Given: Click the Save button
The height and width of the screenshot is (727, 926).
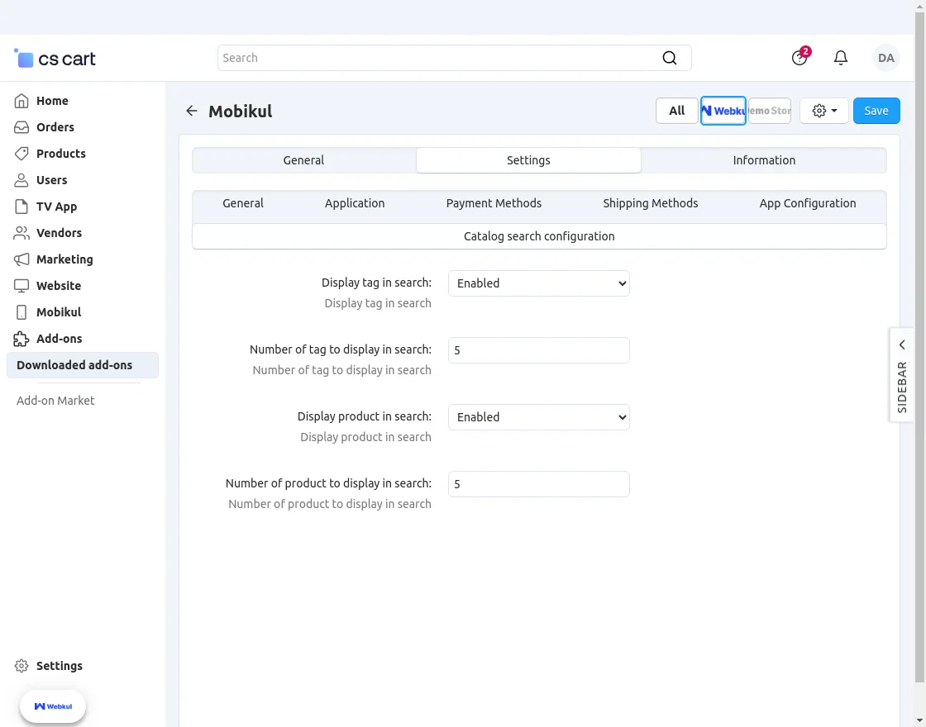Looking at the screenshot, I should pos(876,111).
